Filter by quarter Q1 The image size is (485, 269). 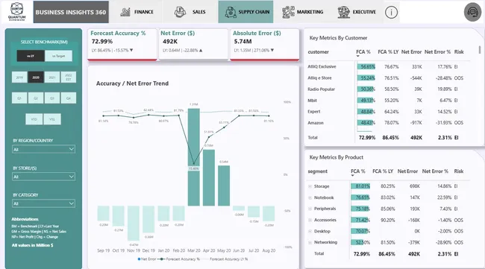[x=19, y=98]
